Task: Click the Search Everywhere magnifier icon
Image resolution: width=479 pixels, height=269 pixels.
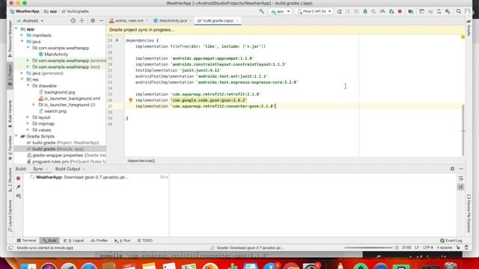Action: (459, 11)
